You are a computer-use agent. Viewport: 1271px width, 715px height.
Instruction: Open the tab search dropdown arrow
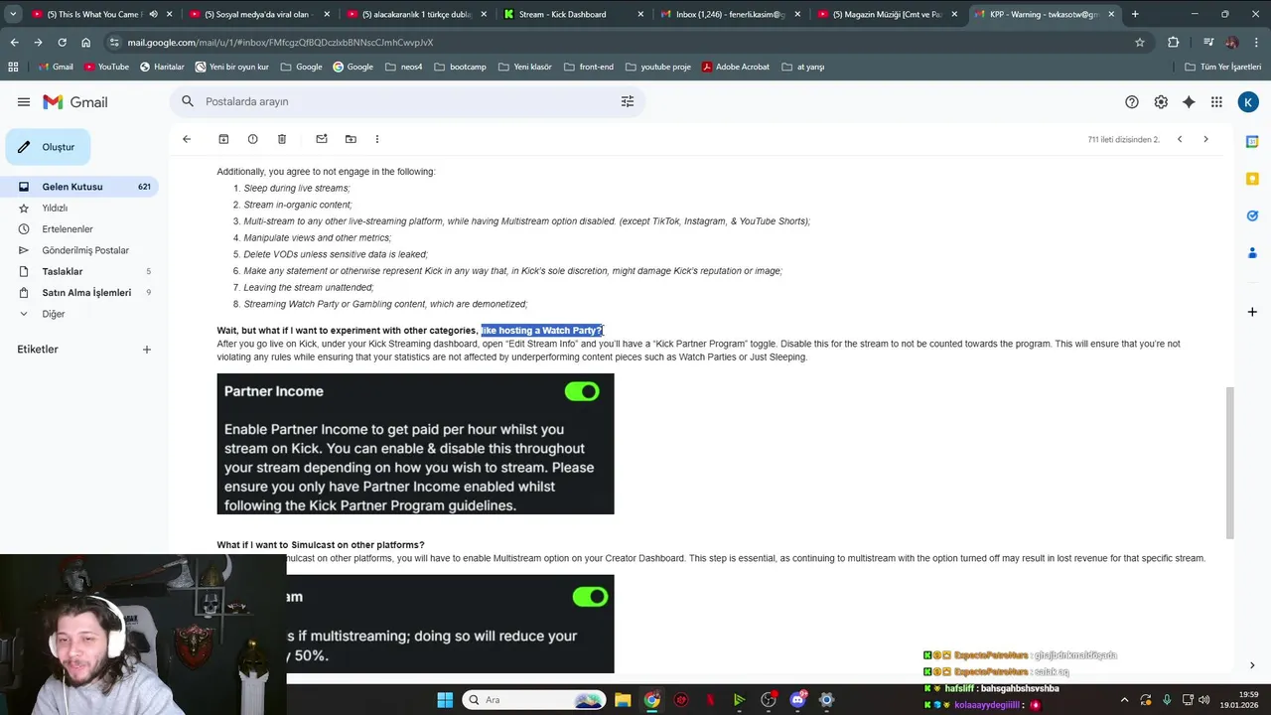13,14
